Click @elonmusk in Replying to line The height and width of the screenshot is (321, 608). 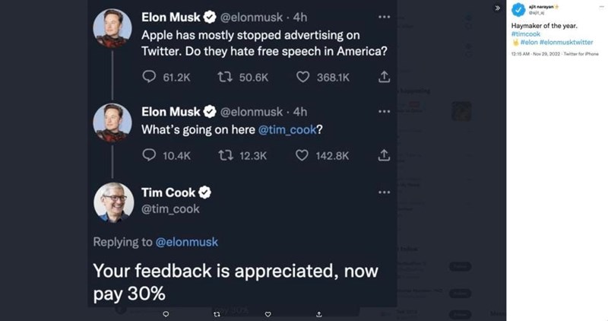[x=187, y=242]
